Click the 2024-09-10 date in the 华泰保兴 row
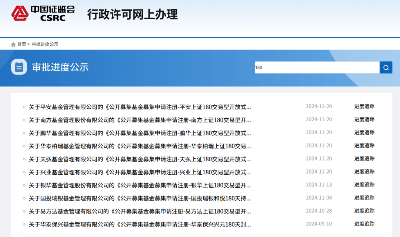 [319, 224]
